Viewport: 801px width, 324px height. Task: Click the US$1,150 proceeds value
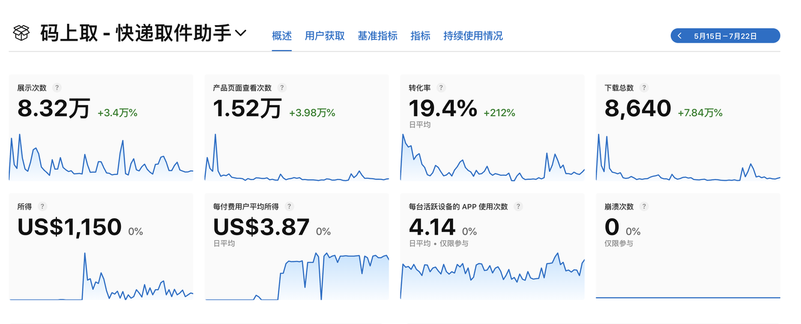tap(69, 227)
